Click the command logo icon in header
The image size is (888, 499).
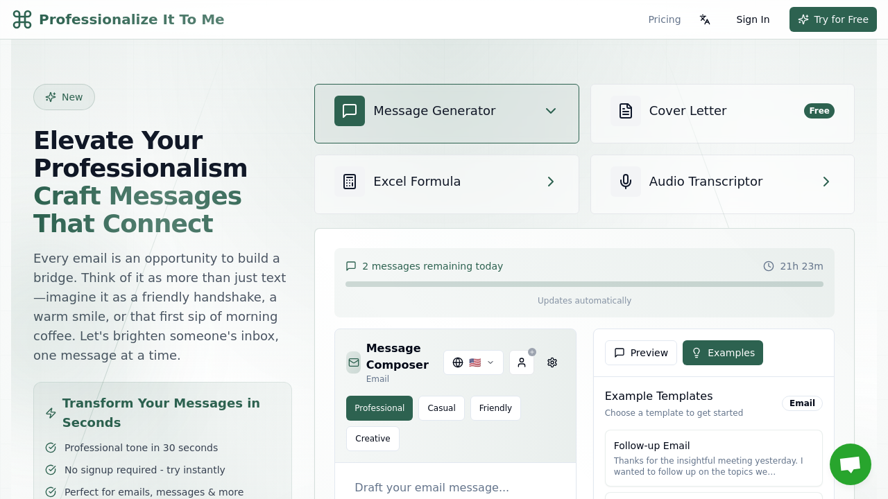[x=22, y=19]
